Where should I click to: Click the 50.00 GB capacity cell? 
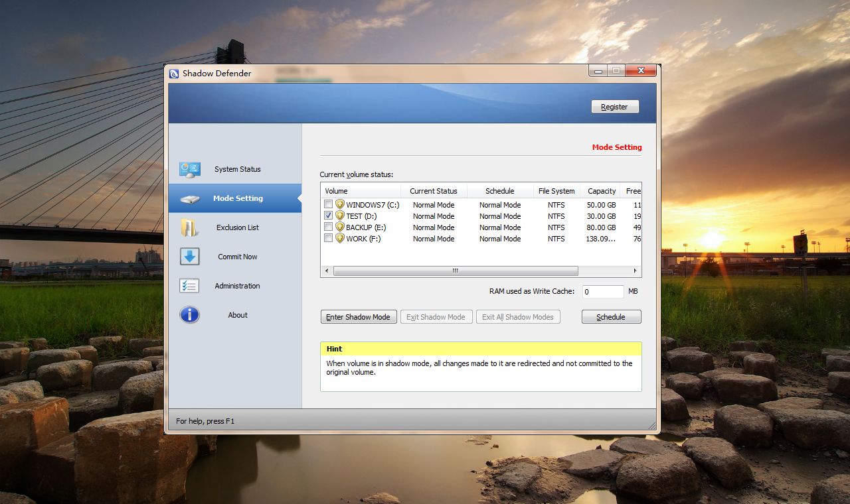[x=601, y=205]
